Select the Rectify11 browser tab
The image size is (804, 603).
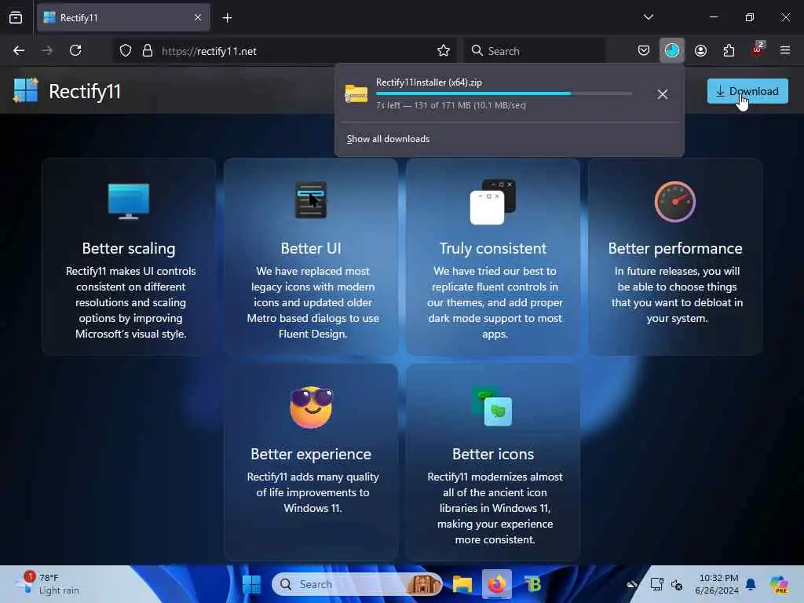123,18
